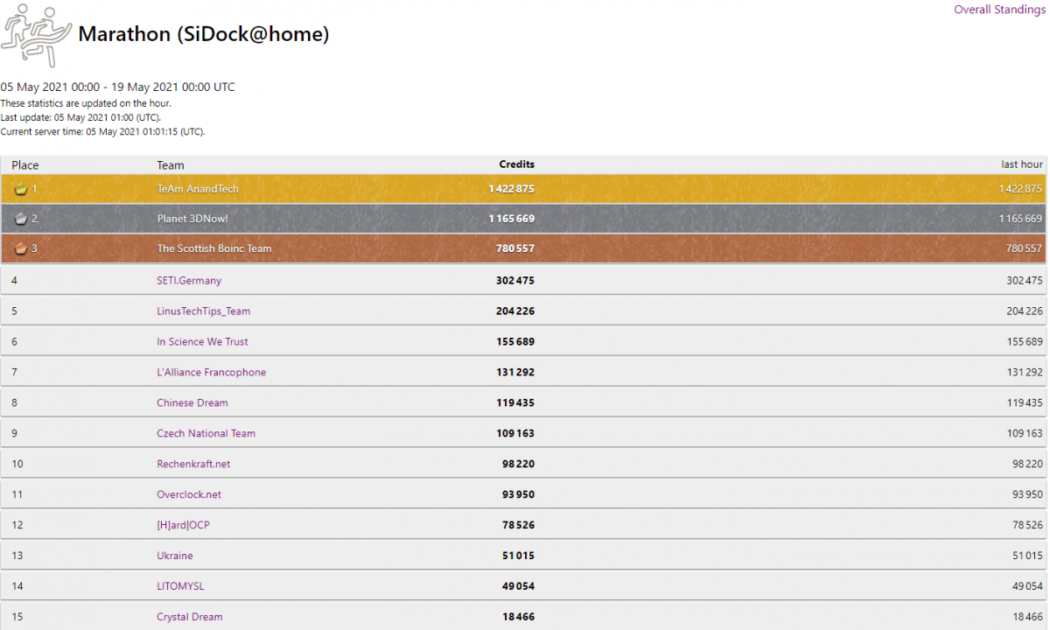Click the place number 14 cell
The image size is (1050, 630).
[x=17, y=587]
